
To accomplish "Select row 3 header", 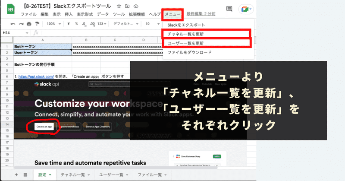I will coord(7,58).
